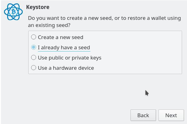The image size is (187, 124).
Task: Click the Back button
Action: (x=143, y=115)
